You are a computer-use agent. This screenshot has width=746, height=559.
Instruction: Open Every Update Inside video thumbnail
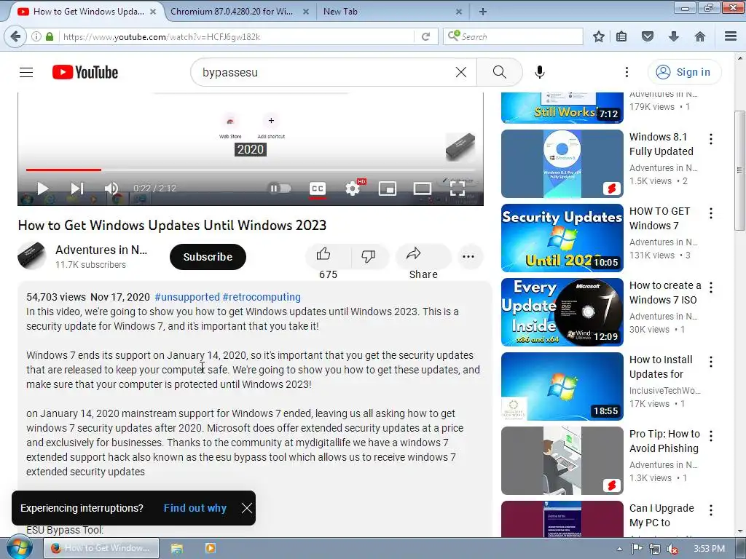tap(562, 312)
